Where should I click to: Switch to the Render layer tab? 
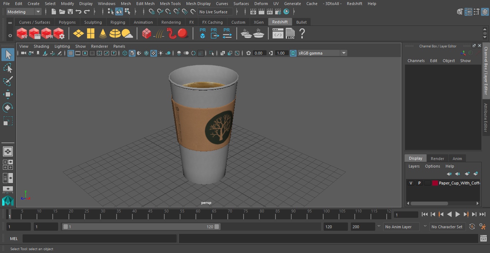(437, 159)
